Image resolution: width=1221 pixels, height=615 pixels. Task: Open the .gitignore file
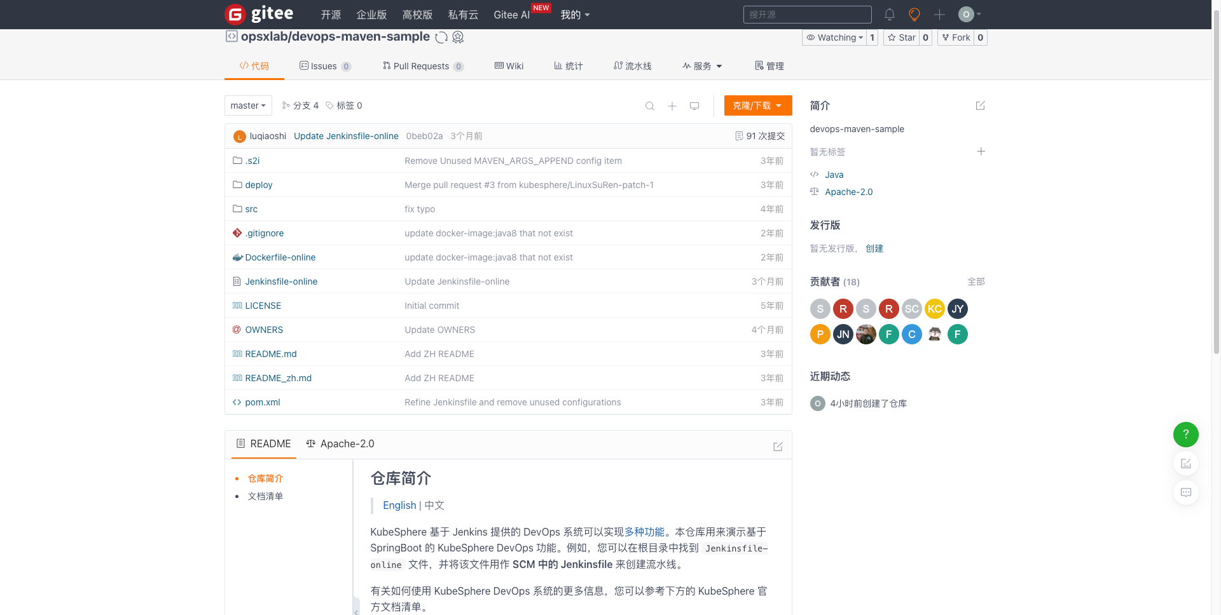click(265, 233)
